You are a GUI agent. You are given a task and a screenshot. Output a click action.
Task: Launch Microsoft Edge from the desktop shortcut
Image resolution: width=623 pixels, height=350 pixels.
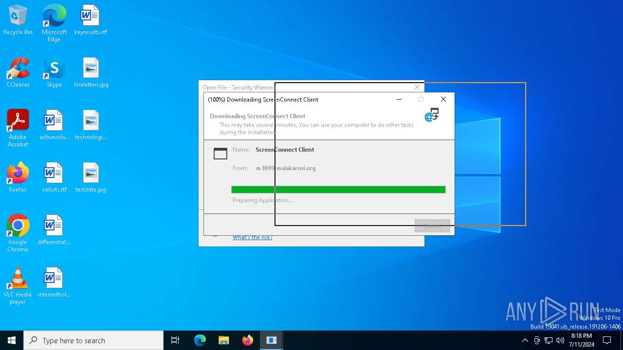pos(54,23)
